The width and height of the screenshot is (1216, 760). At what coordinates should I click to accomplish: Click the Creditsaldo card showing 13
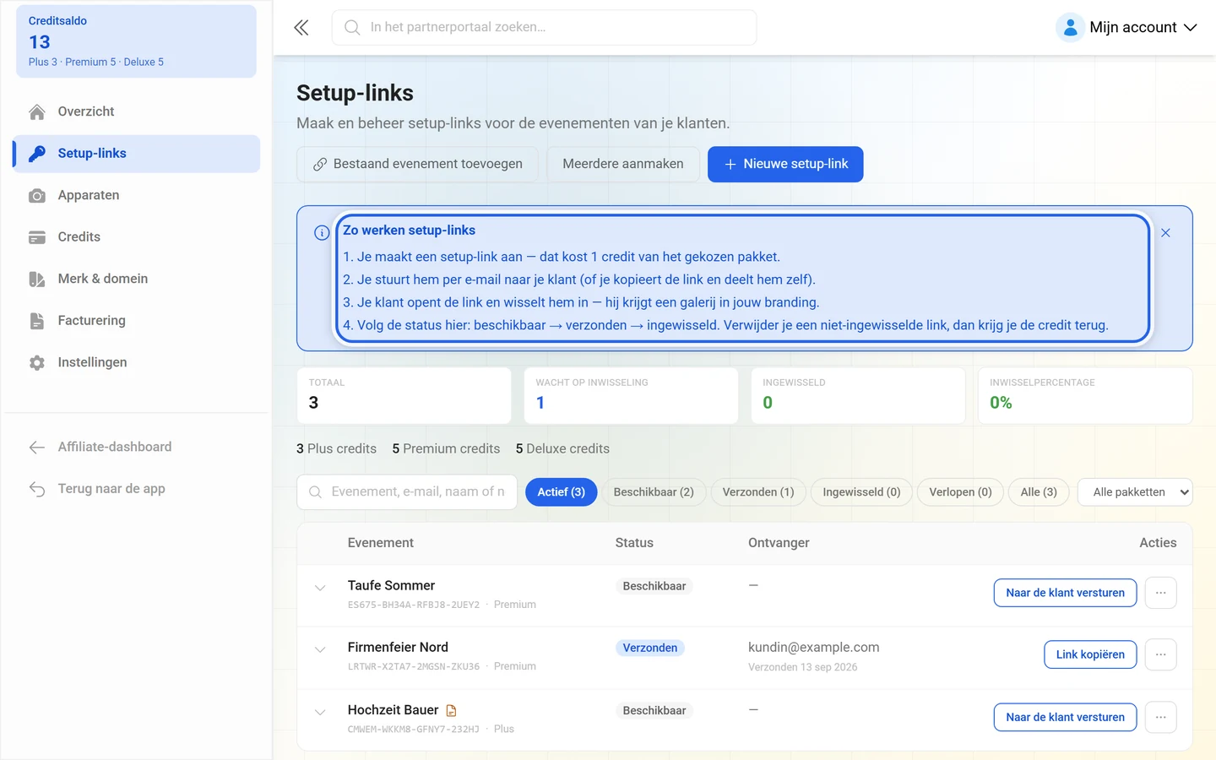(x=137, y=41)
